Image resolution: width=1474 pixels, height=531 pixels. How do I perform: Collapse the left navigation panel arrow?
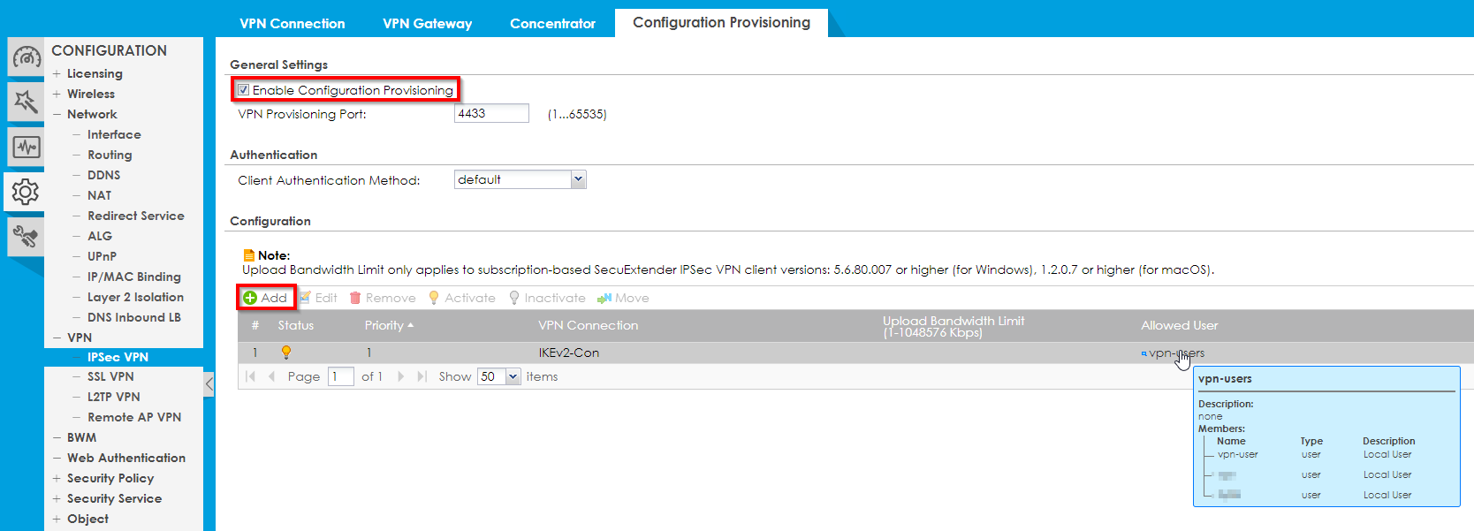pos(209,384)
